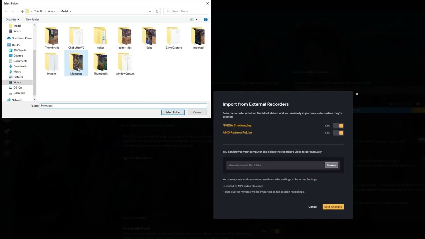Open Network in the navigation pane

point(16,100)
